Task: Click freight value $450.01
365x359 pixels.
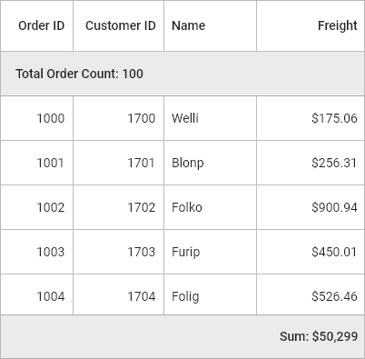Action: pyautogui.click(x=311, y=252)
